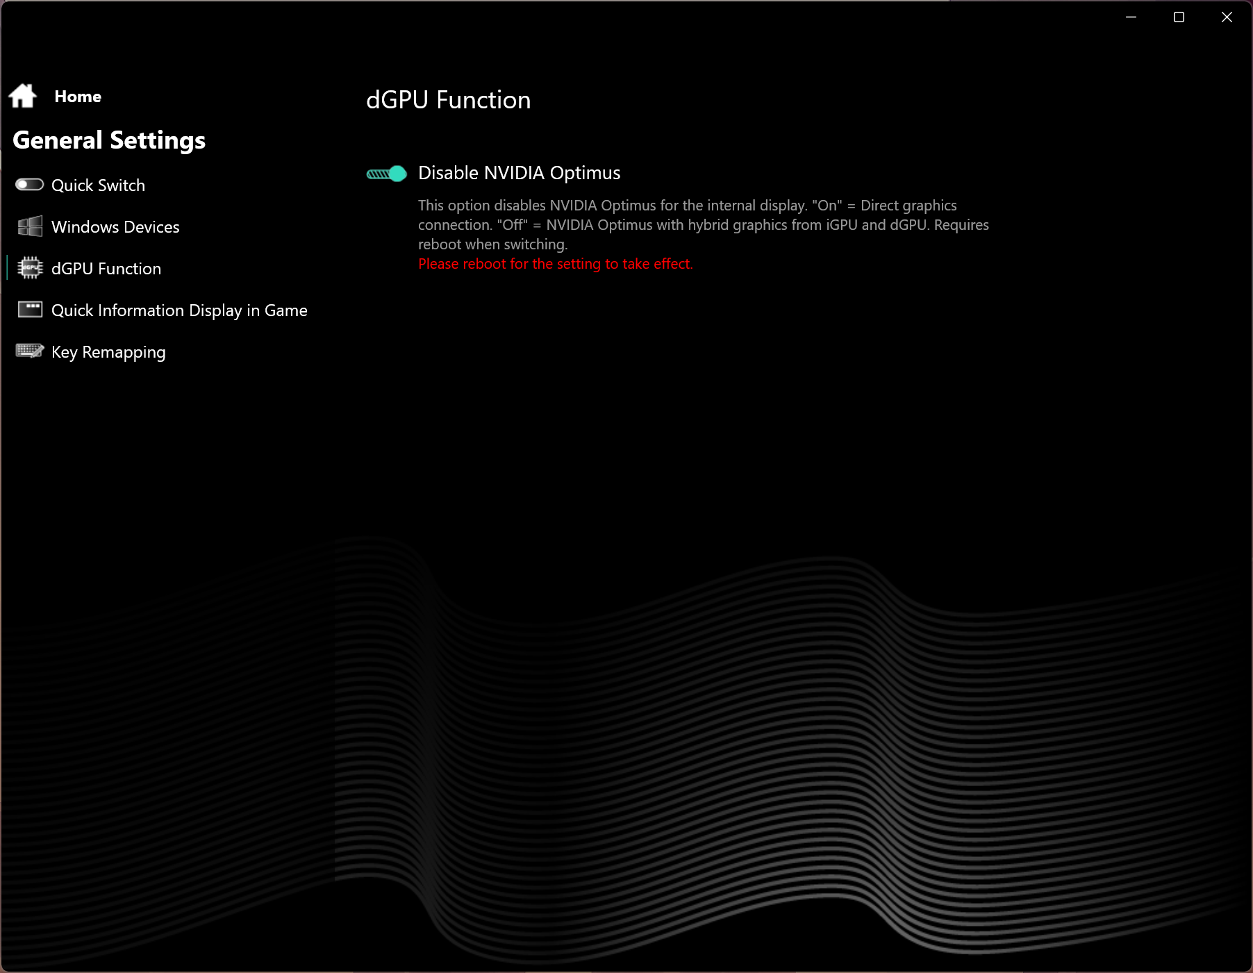Open Quick Information Display in Game label

(x=179, y=310)
